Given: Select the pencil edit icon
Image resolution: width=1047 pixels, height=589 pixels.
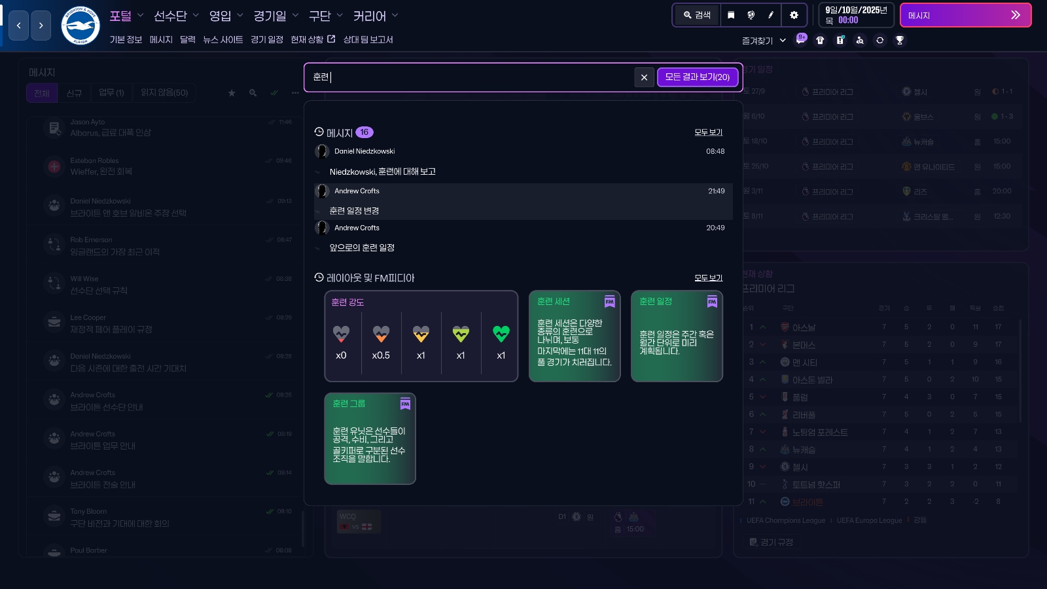Looking at the screenshot, I should tap(771, 15).
